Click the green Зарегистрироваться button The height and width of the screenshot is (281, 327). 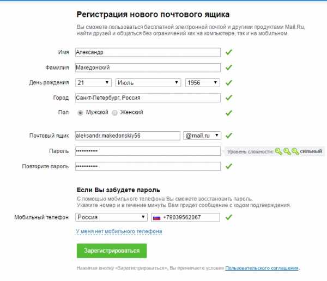pyautogui.click(x=112, y=251)
